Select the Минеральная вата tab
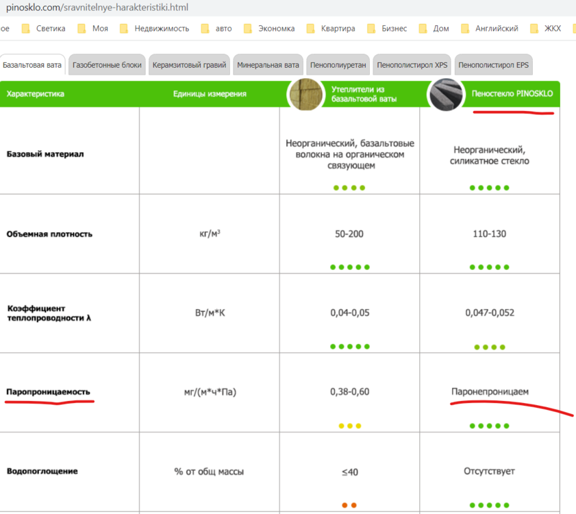The image size is (576, 514). click(268, 64)
